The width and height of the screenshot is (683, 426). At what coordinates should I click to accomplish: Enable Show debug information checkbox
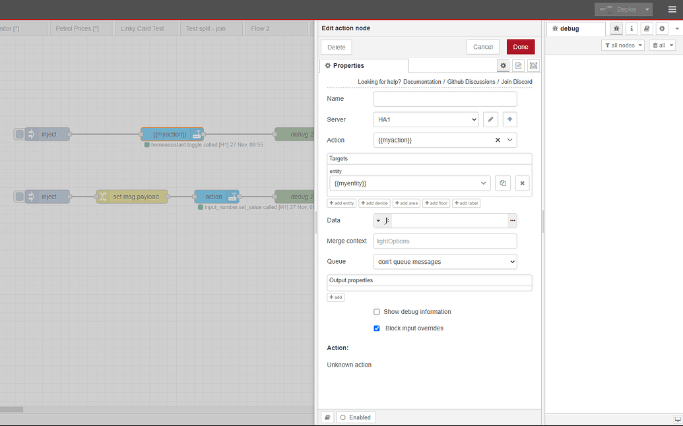(x=377, y=311)
